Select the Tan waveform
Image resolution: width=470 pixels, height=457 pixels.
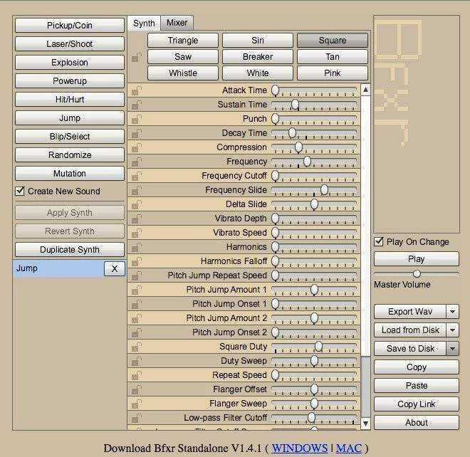333,57
